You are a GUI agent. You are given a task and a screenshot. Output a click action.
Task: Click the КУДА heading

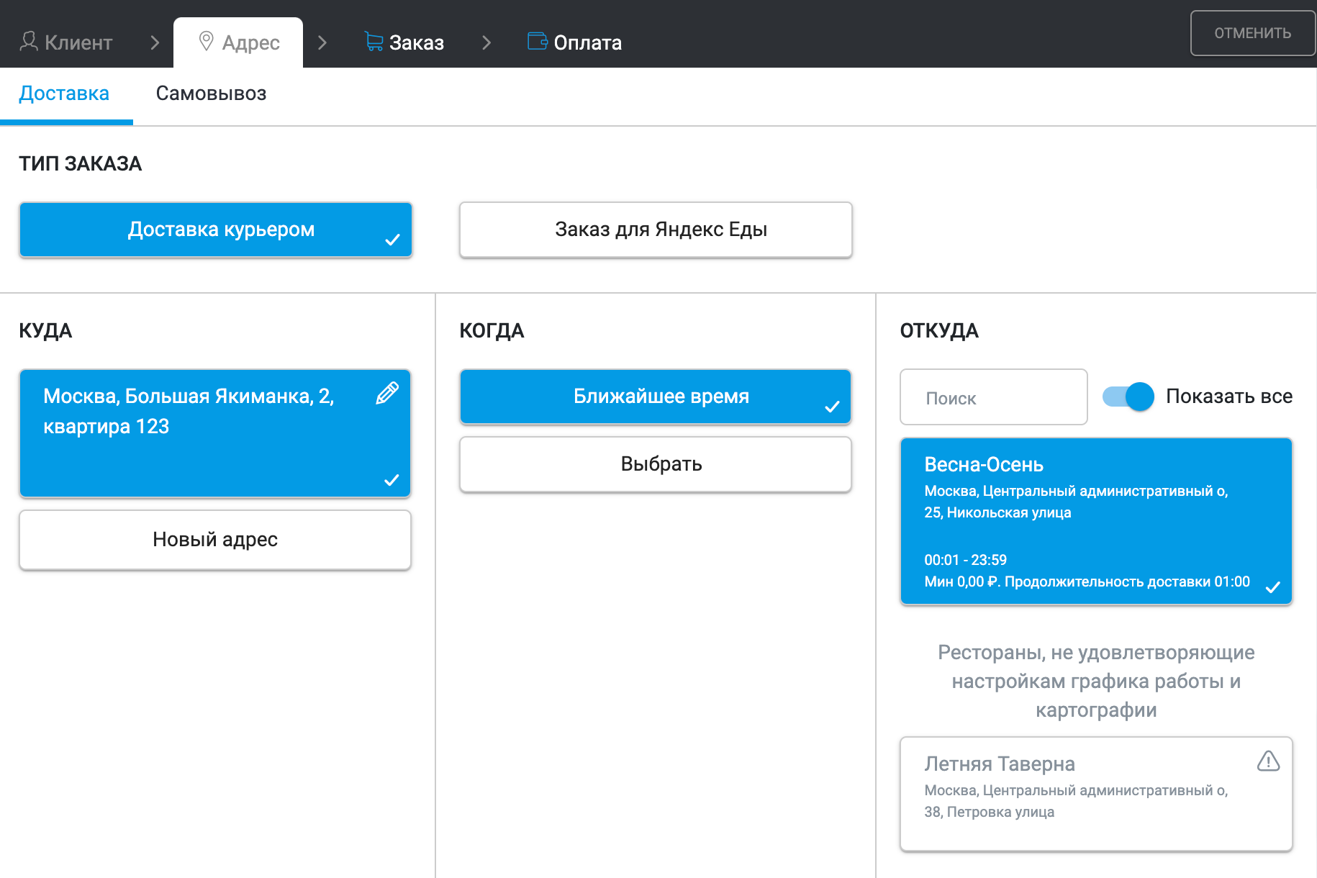[45, 331]
